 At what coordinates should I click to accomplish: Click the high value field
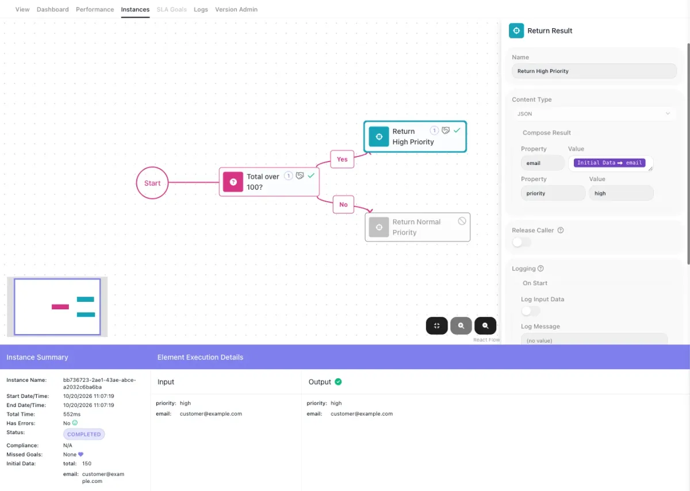[x=621, y=193]
